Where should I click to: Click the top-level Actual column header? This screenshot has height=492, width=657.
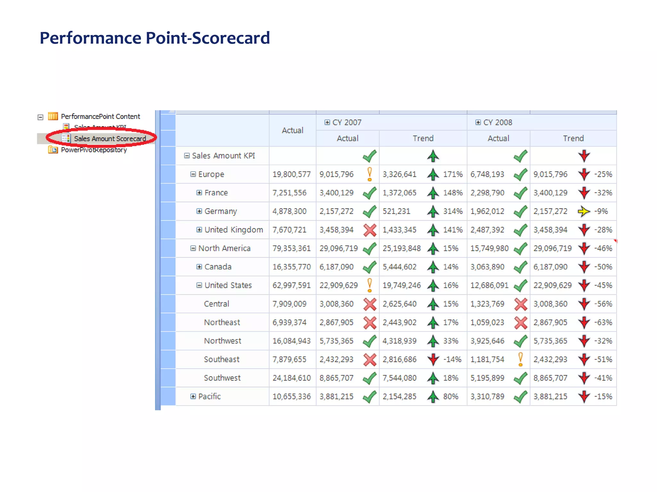(x=293, y=130)
